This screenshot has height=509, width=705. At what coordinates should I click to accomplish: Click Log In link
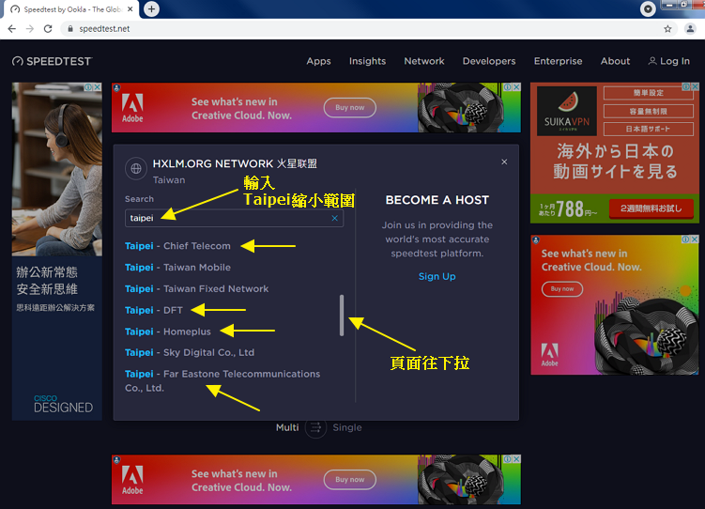[x=668, y=61]
